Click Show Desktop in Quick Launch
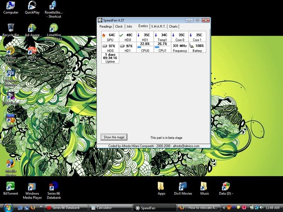Screen dimensions: 283x212 click(20, 208)
